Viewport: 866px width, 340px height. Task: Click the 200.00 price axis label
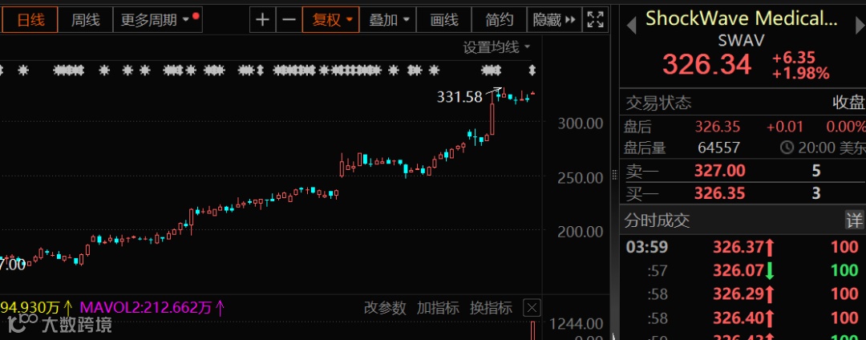[x=581, y=232]
